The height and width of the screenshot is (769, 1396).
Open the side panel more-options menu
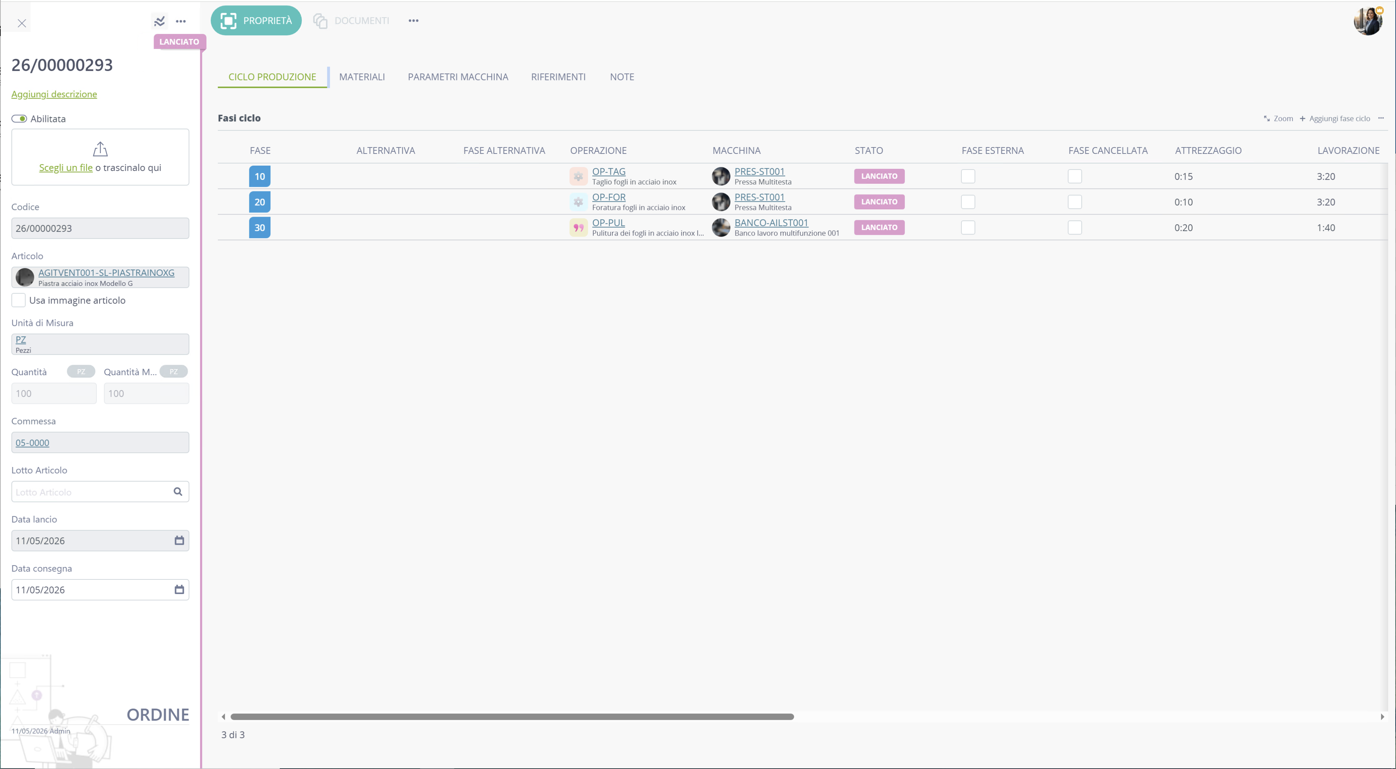pos(181,21)
